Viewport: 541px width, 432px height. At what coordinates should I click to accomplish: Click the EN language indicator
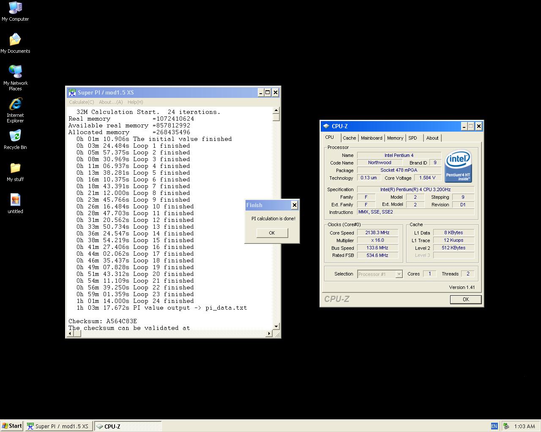tap(494, 426)
